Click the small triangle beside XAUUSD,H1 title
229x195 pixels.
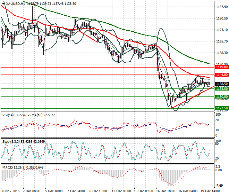pyautogui.click(x=3, y=4)
